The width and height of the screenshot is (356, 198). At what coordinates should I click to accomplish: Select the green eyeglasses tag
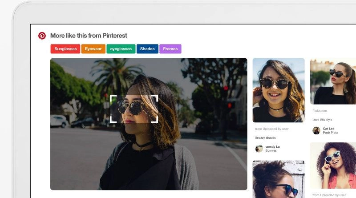(x=121, y=49)
